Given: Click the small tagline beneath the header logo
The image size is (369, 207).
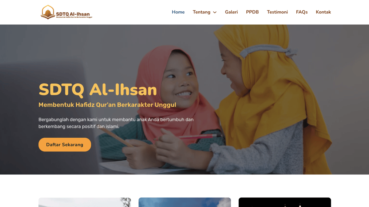Looking at the screenshot, I should (x=74, y=17).
